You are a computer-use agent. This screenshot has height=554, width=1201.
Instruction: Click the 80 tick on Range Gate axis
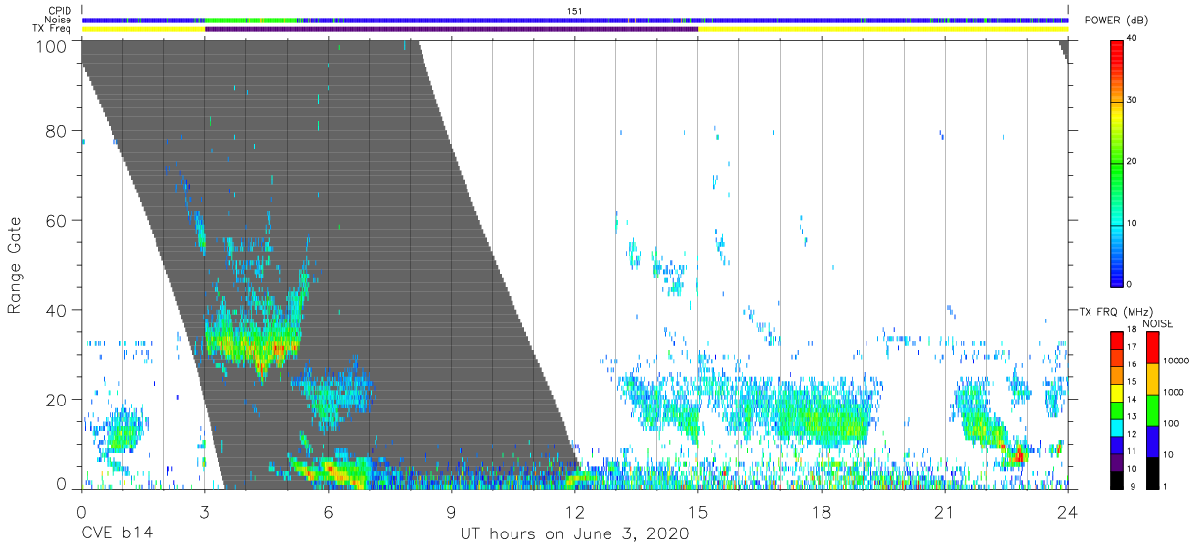[x=56, y=130]
